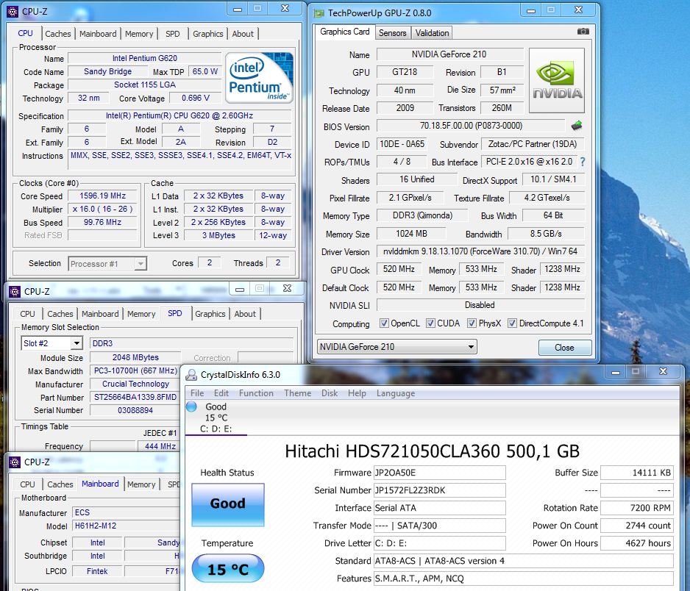Click the Intel Pentium inside logo

pos(260,78)
